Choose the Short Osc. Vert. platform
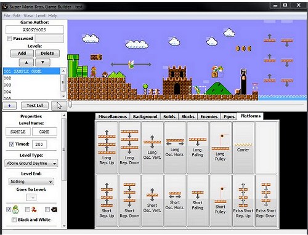Viewport: 308px width, 235px height. point(152,201)
